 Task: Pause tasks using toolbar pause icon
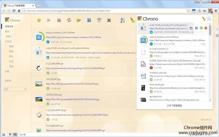point(59,20)
